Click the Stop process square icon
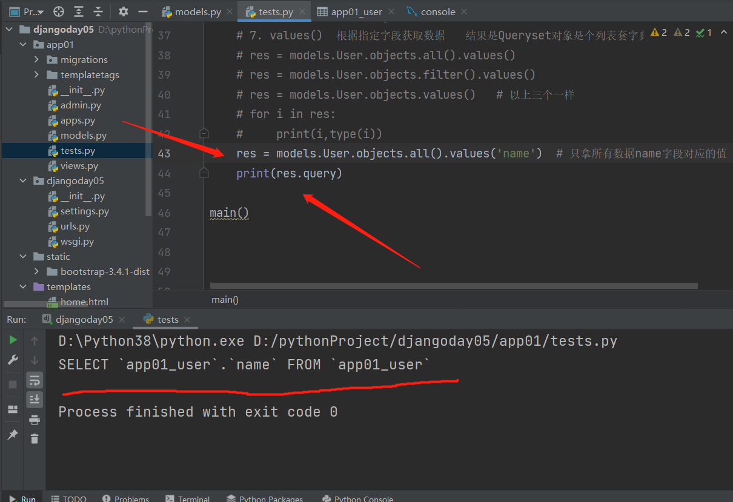The width and height of the screenshot is (733, 502). tap(13, 385)
